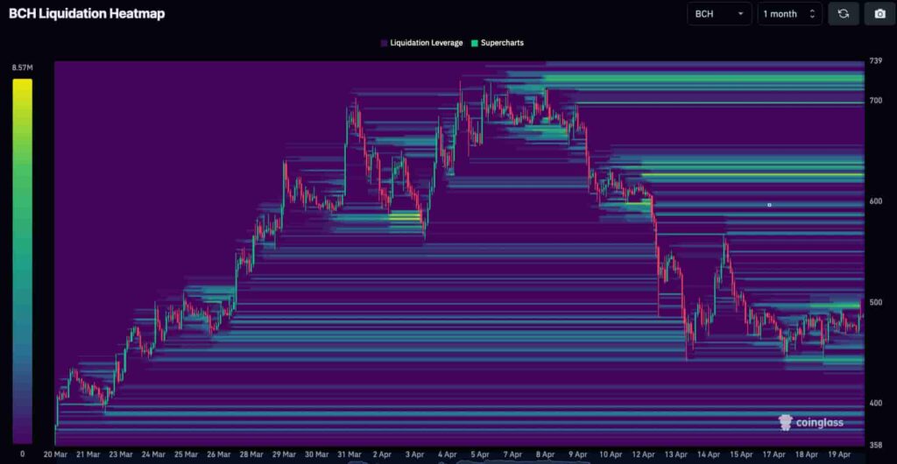Viewport: 897px width, 464px height.
Task: Click the 700 price axis label
Action: coord(876,101)
